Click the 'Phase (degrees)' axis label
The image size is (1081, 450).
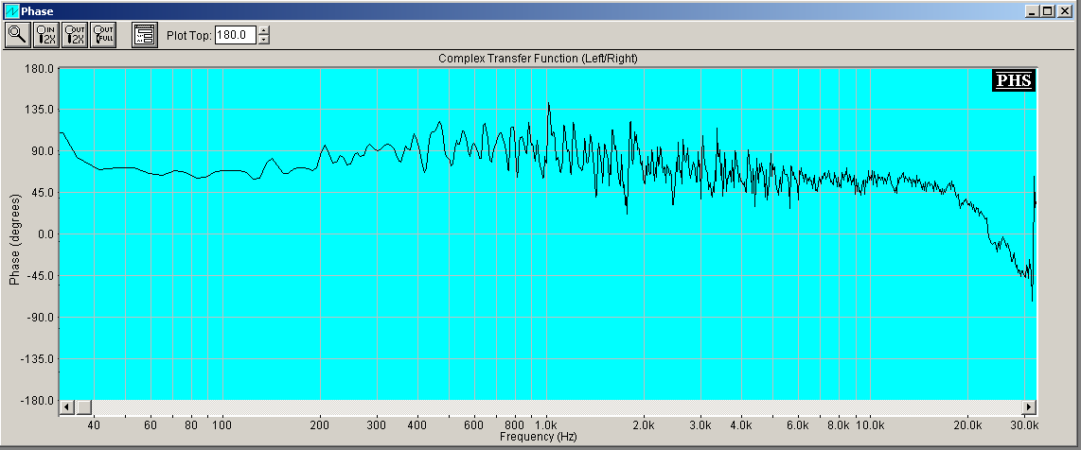click(14, 239)
